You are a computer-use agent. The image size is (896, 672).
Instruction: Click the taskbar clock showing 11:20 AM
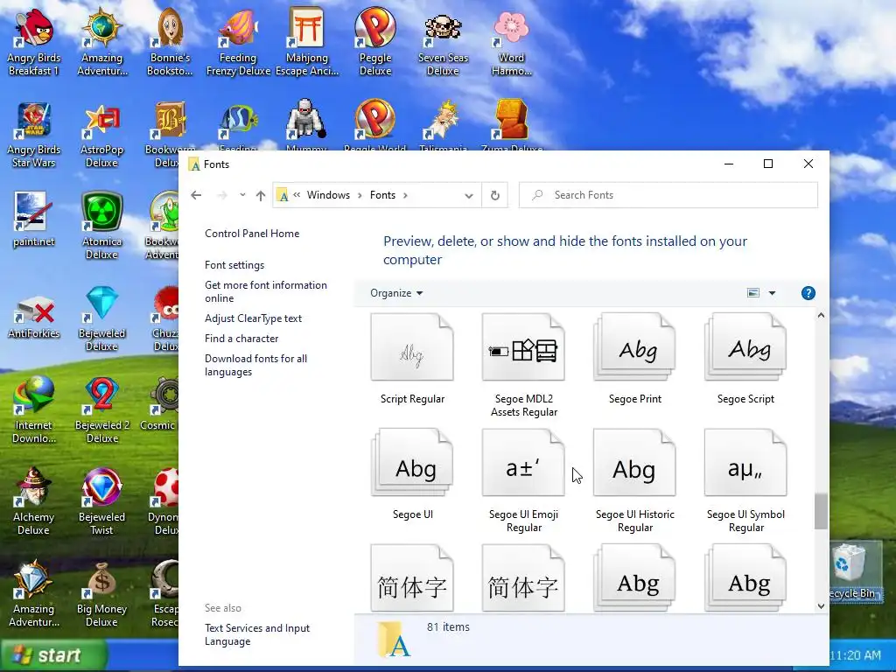coord(856,654)
